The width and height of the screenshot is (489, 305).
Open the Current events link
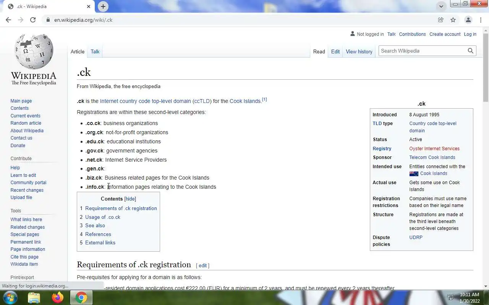(25, 116)
